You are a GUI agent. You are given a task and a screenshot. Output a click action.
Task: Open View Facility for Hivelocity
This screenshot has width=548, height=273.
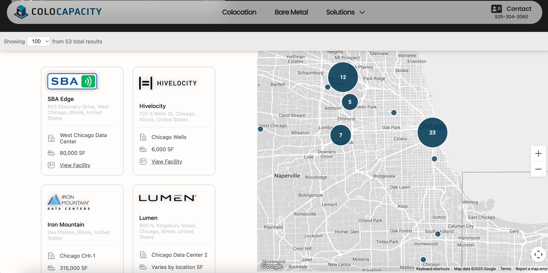pyautogui.click(x=166, y=161)
